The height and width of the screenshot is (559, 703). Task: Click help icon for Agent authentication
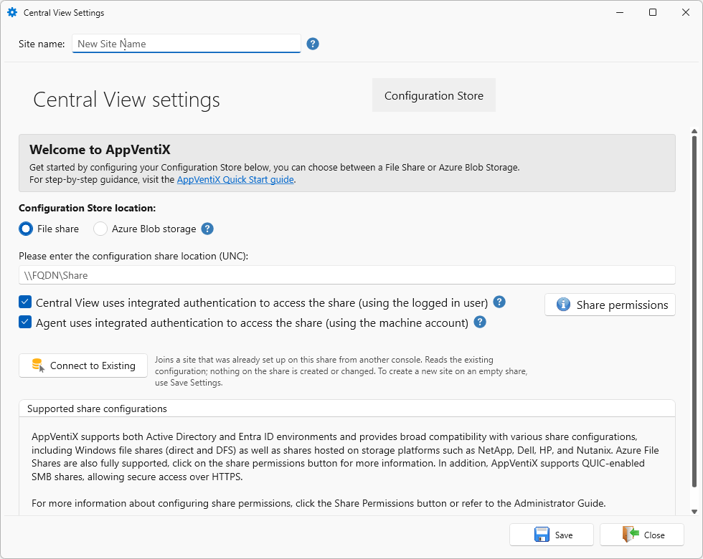click(480, 322)
